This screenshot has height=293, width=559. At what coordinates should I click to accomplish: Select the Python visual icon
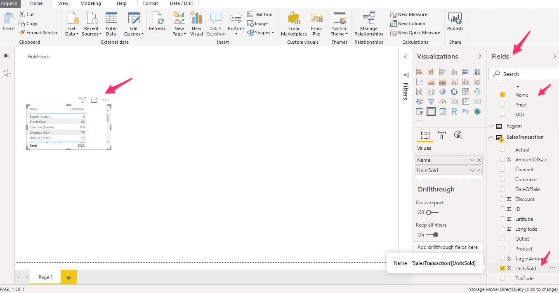tap(465, 111)
